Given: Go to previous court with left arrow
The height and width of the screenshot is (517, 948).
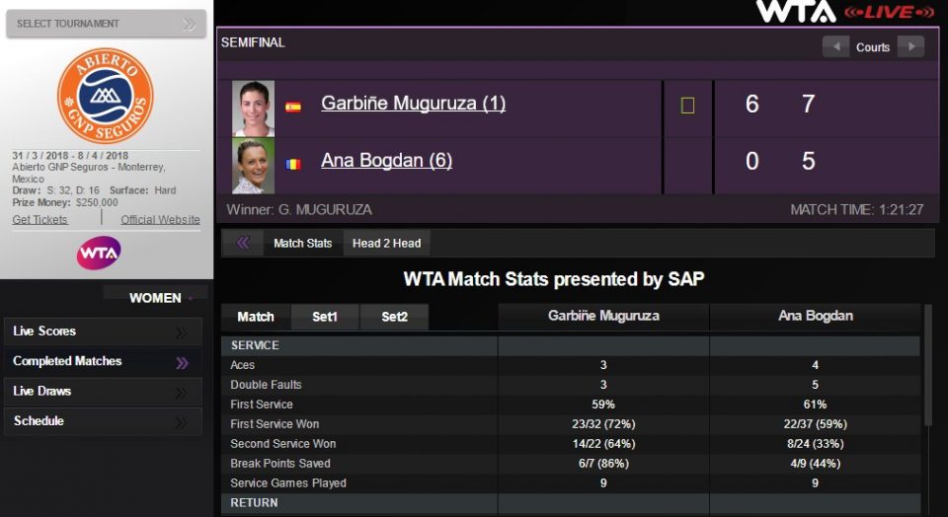Looking at the screenshot, I should 835,46.
